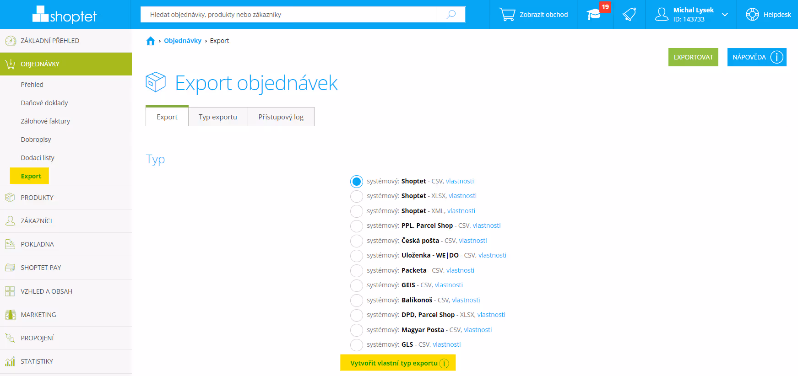Click the info icon on Nápověda
The image size is (798, 376).
[776, 57]
